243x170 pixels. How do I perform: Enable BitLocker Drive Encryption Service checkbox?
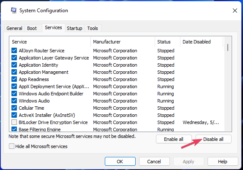tap(14, 122)
